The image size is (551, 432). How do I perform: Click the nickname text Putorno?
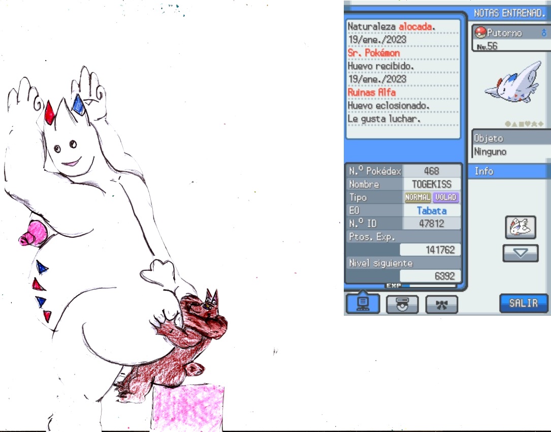click(x=504, y=33)
